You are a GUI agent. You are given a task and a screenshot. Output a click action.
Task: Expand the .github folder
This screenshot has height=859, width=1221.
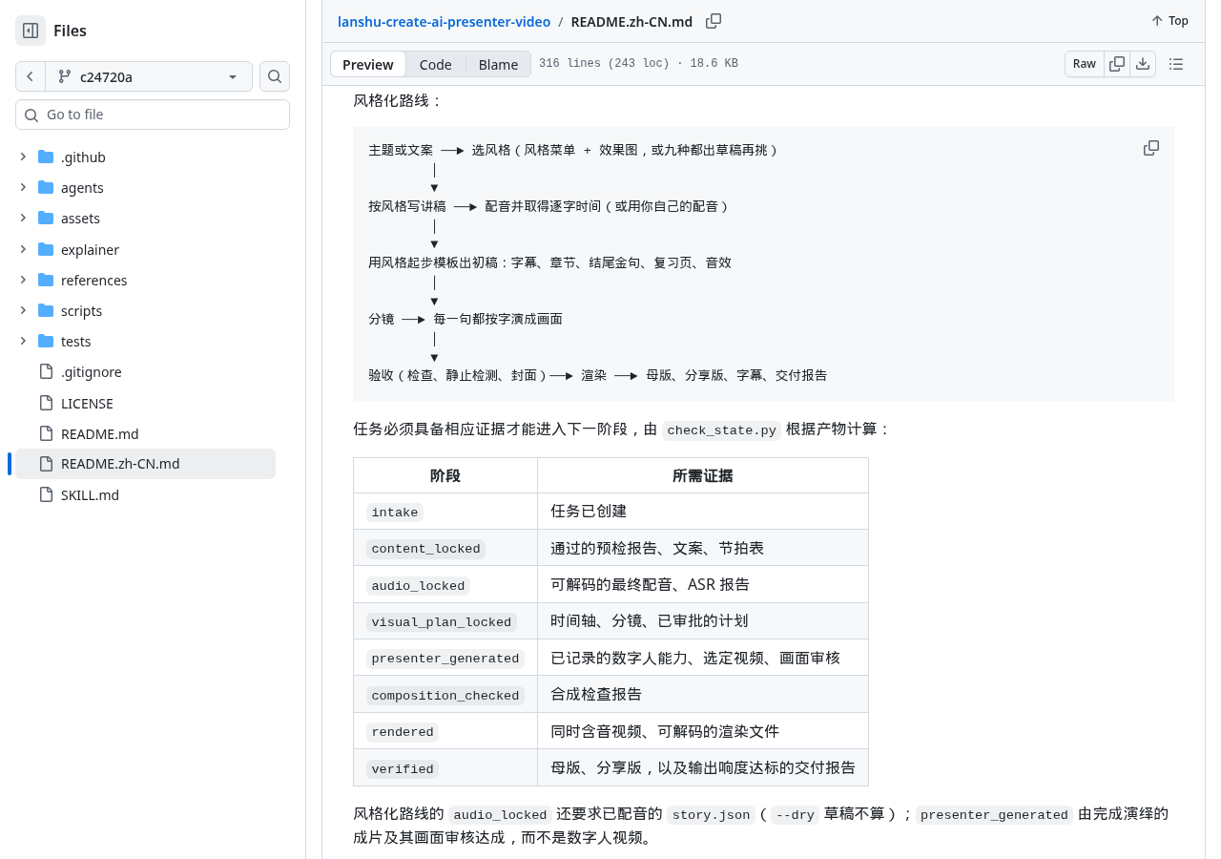[x=23, y=157]
